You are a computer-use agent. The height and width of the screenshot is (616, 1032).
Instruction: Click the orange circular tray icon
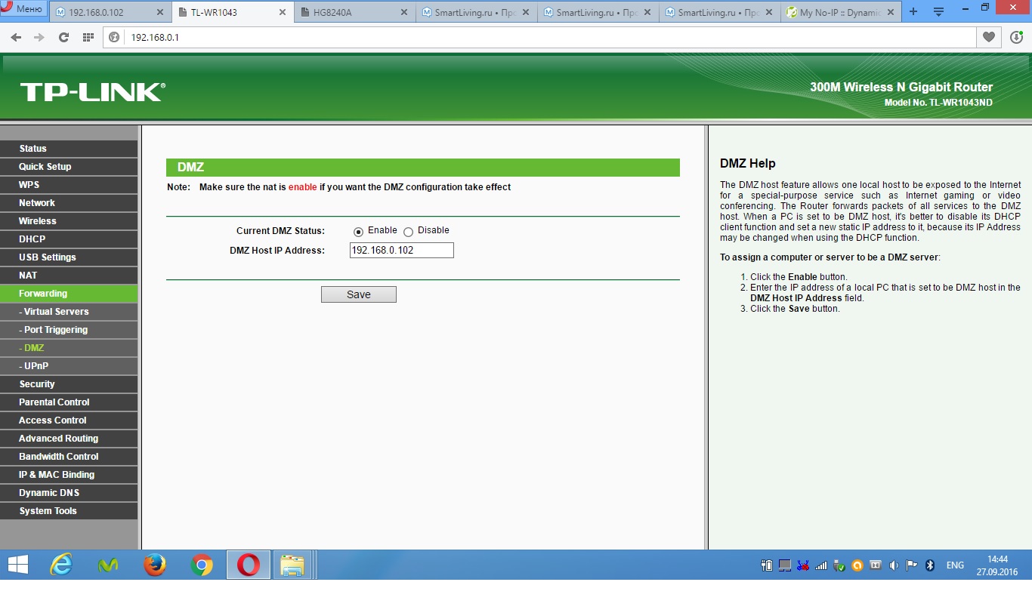point(857,565)
